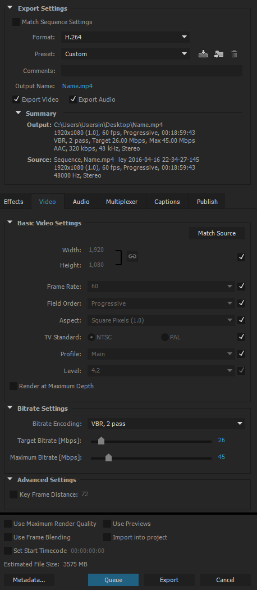Screen dimensions: 257x590
Task: Click the Target Bitrate slider handle
Action: coord(101,441)
